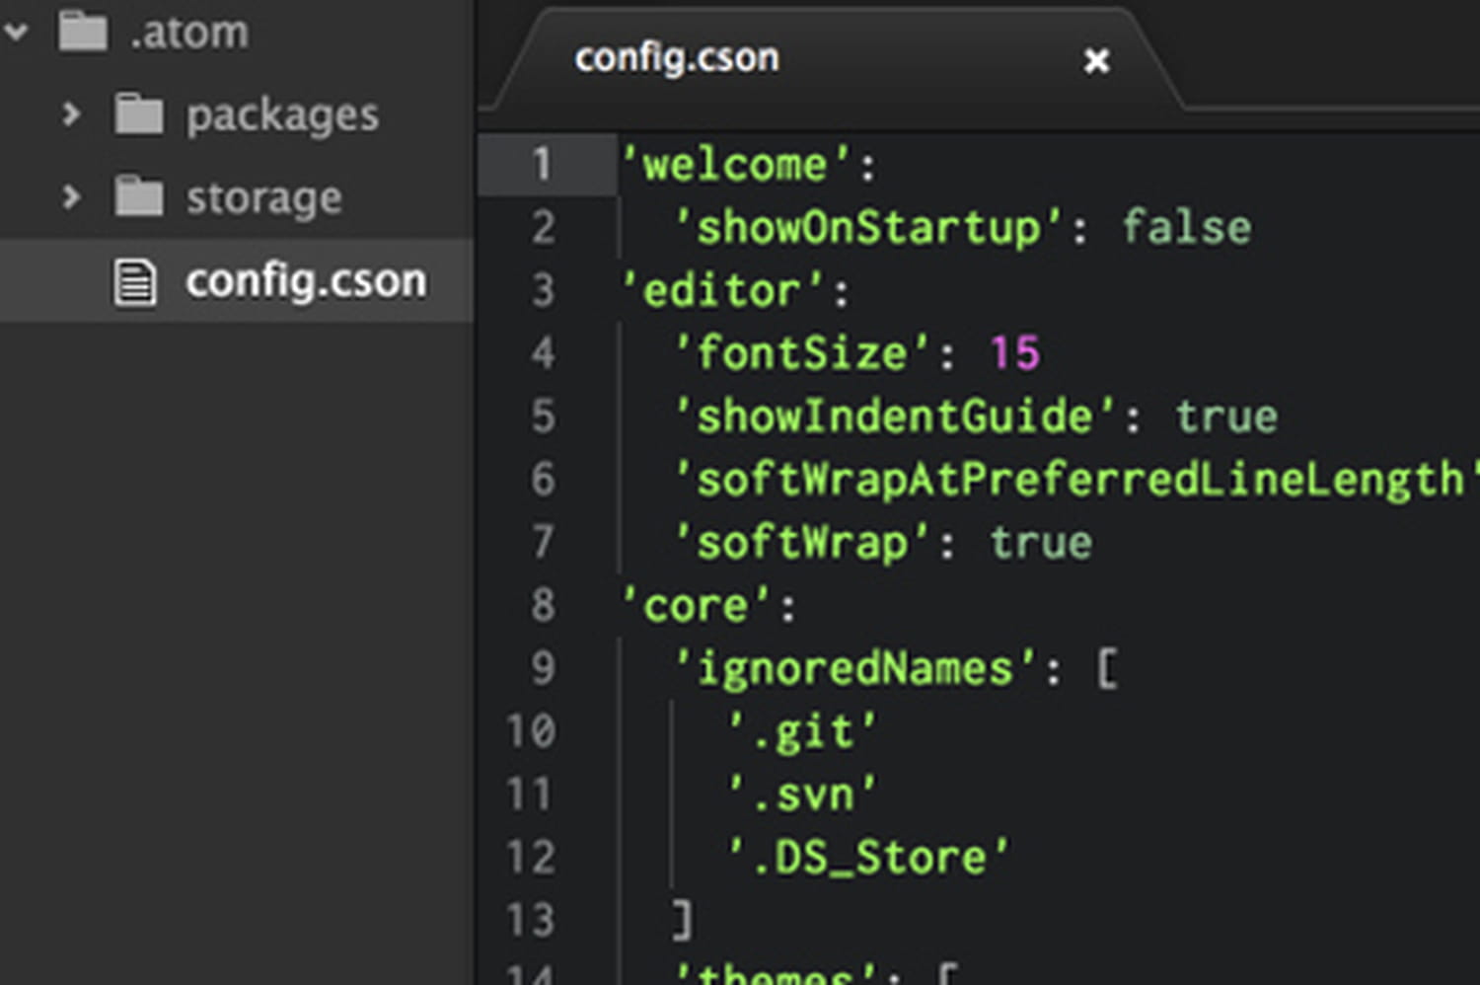Click line number 9 in the gutter
The image size is (1480, 985).
[543, 668]
